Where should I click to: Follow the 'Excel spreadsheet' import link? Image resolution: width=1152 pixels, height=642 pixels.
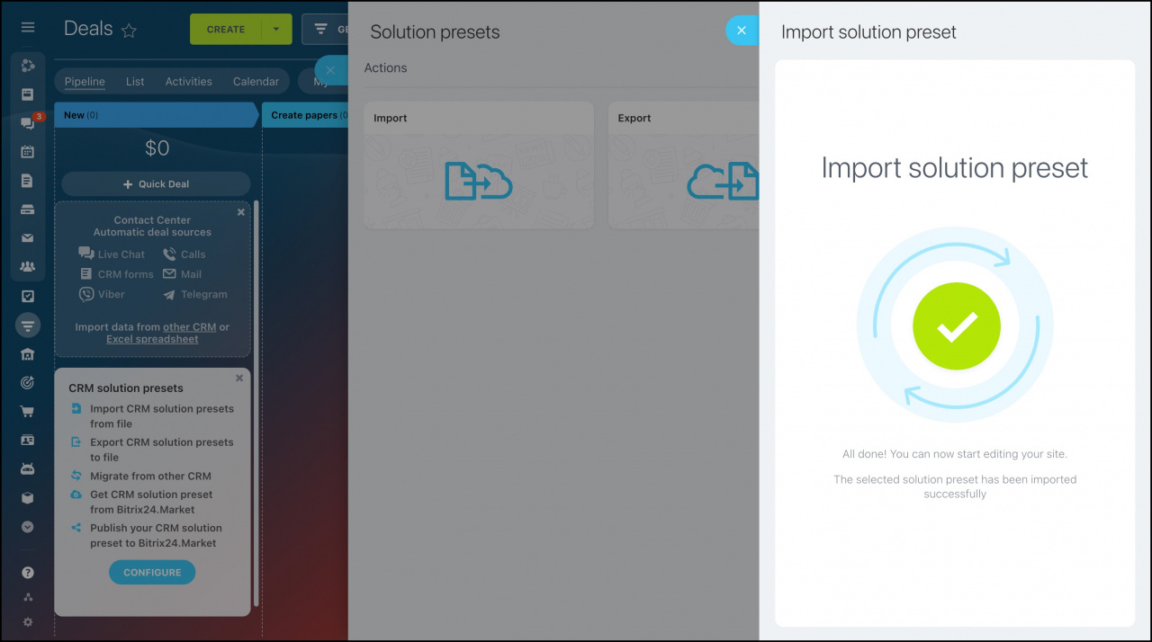[x=152, y=339]
